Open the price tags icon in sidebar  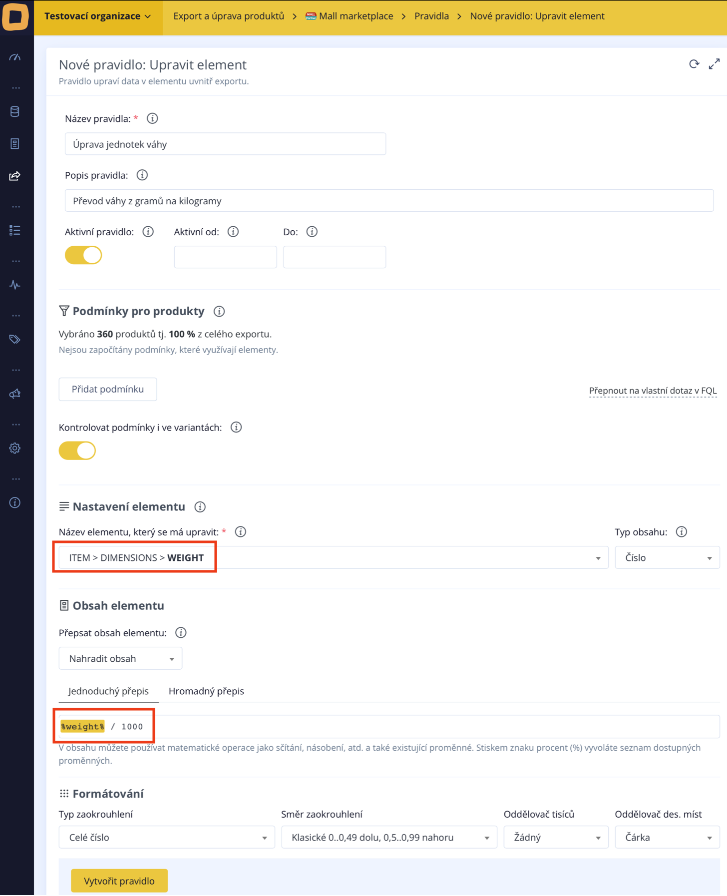[x=15, y=339]
